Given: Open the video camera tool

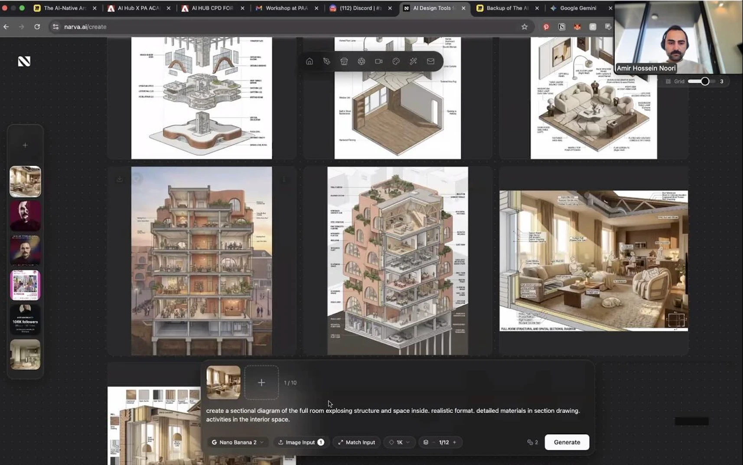Looking at the screenshot, I should (x=379, y=62).
